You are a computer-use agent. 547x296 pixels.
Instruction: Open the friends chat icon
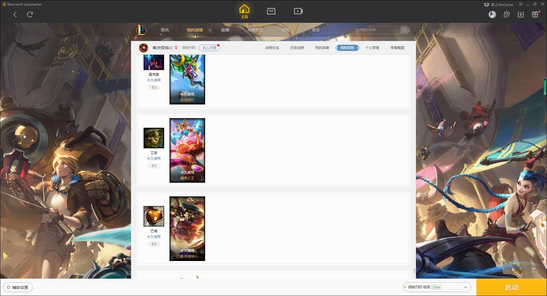[x=507, y=15]
